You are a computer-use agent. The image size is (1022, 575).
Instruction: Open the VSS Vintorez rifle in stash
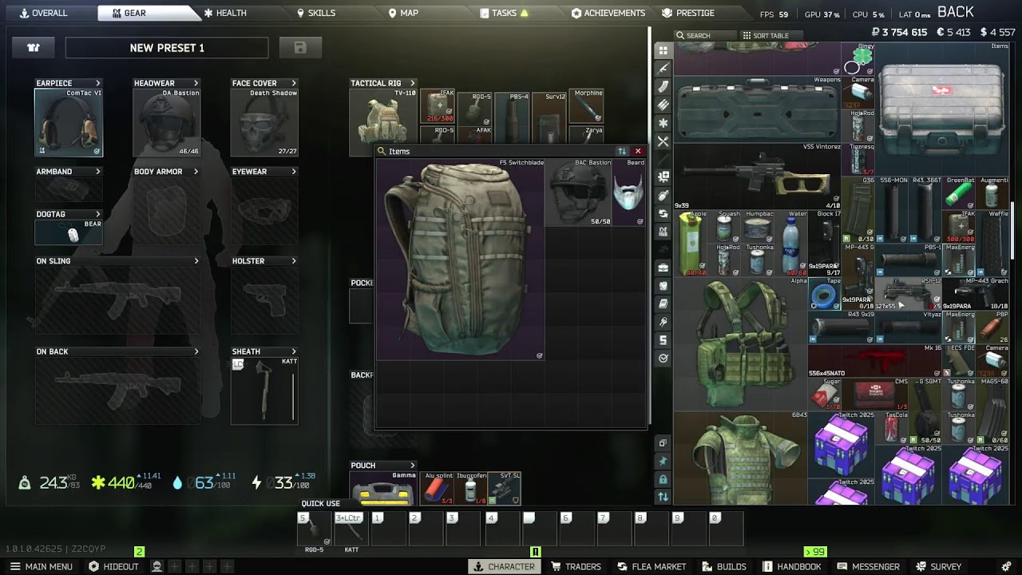point(757,176)
